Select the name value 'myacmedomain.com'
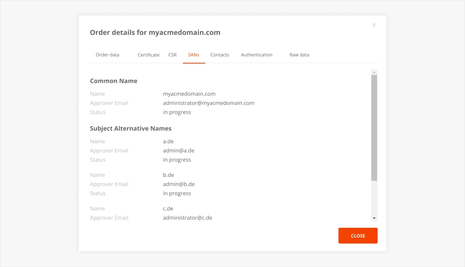This screenshot has width=465, height=267. [189, 94]
